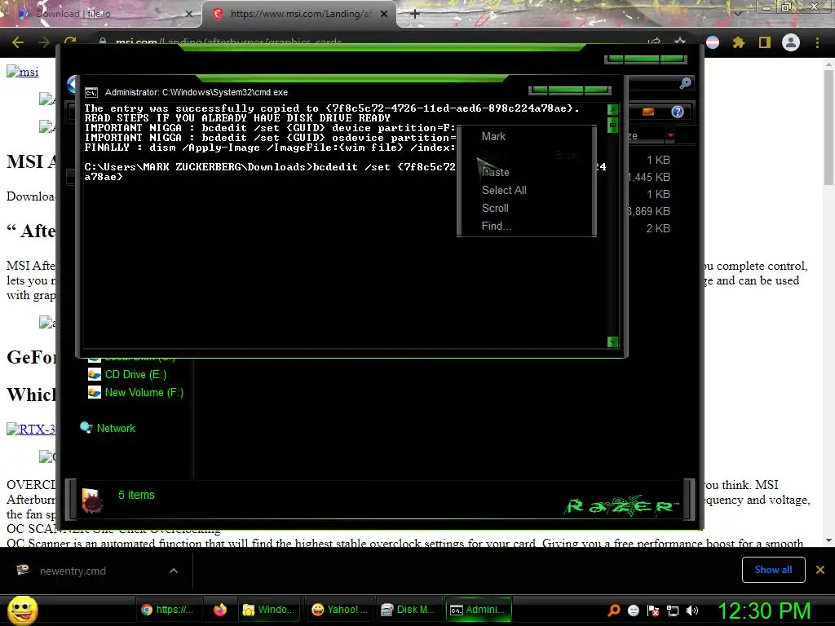Viewport: 835px width, 626px height.
Task: Click the '5 items' status text
Action: click(x=136, y=495)
